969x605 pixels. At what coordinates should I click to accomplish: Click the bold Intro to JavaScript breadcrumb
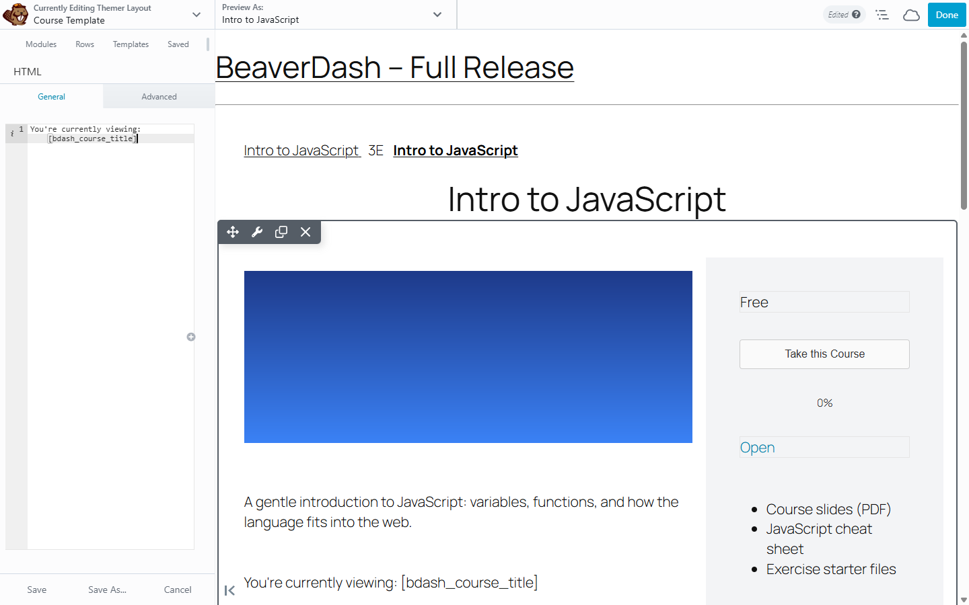tap(456, 151)
